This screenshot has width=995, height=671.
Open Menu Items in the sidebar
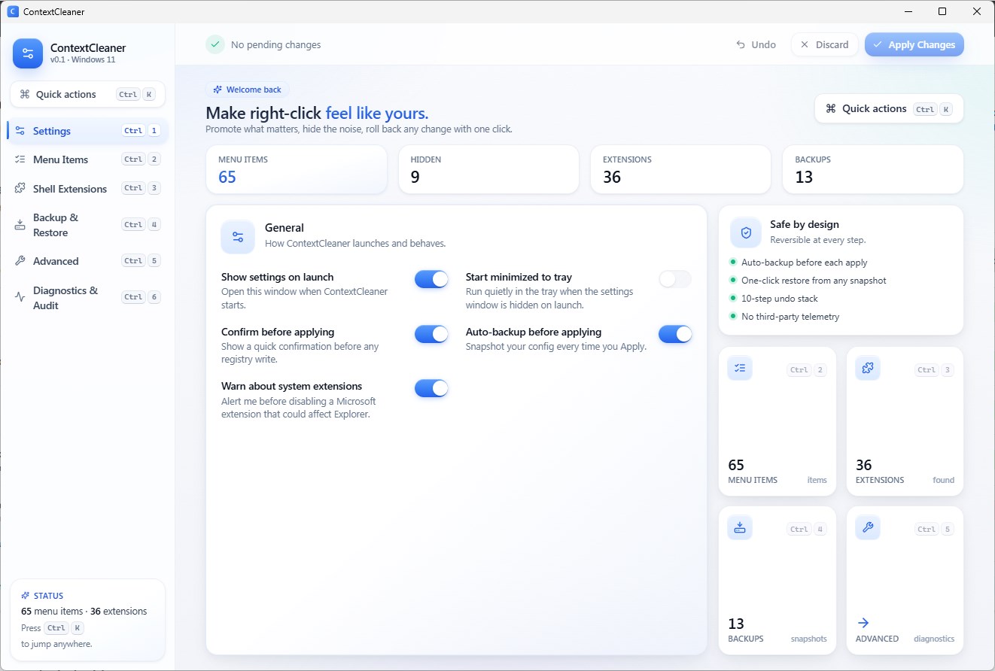(88, 159)
